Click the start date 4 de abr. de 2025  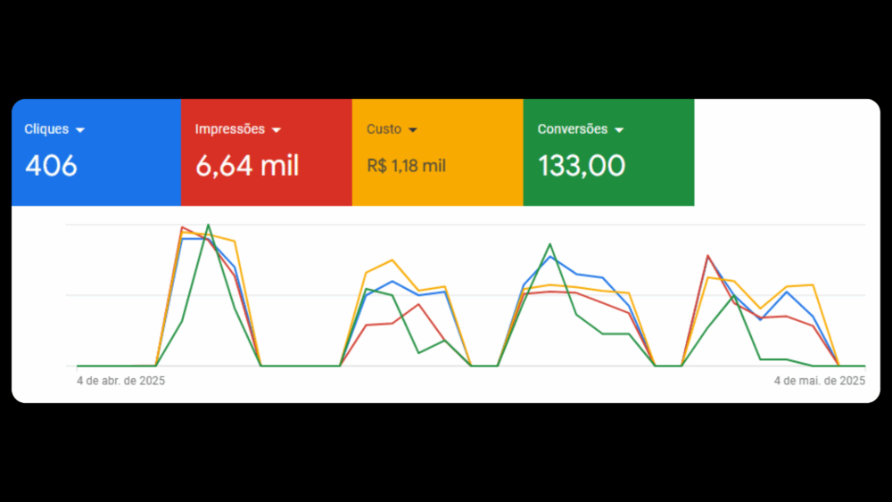(120, 381)
